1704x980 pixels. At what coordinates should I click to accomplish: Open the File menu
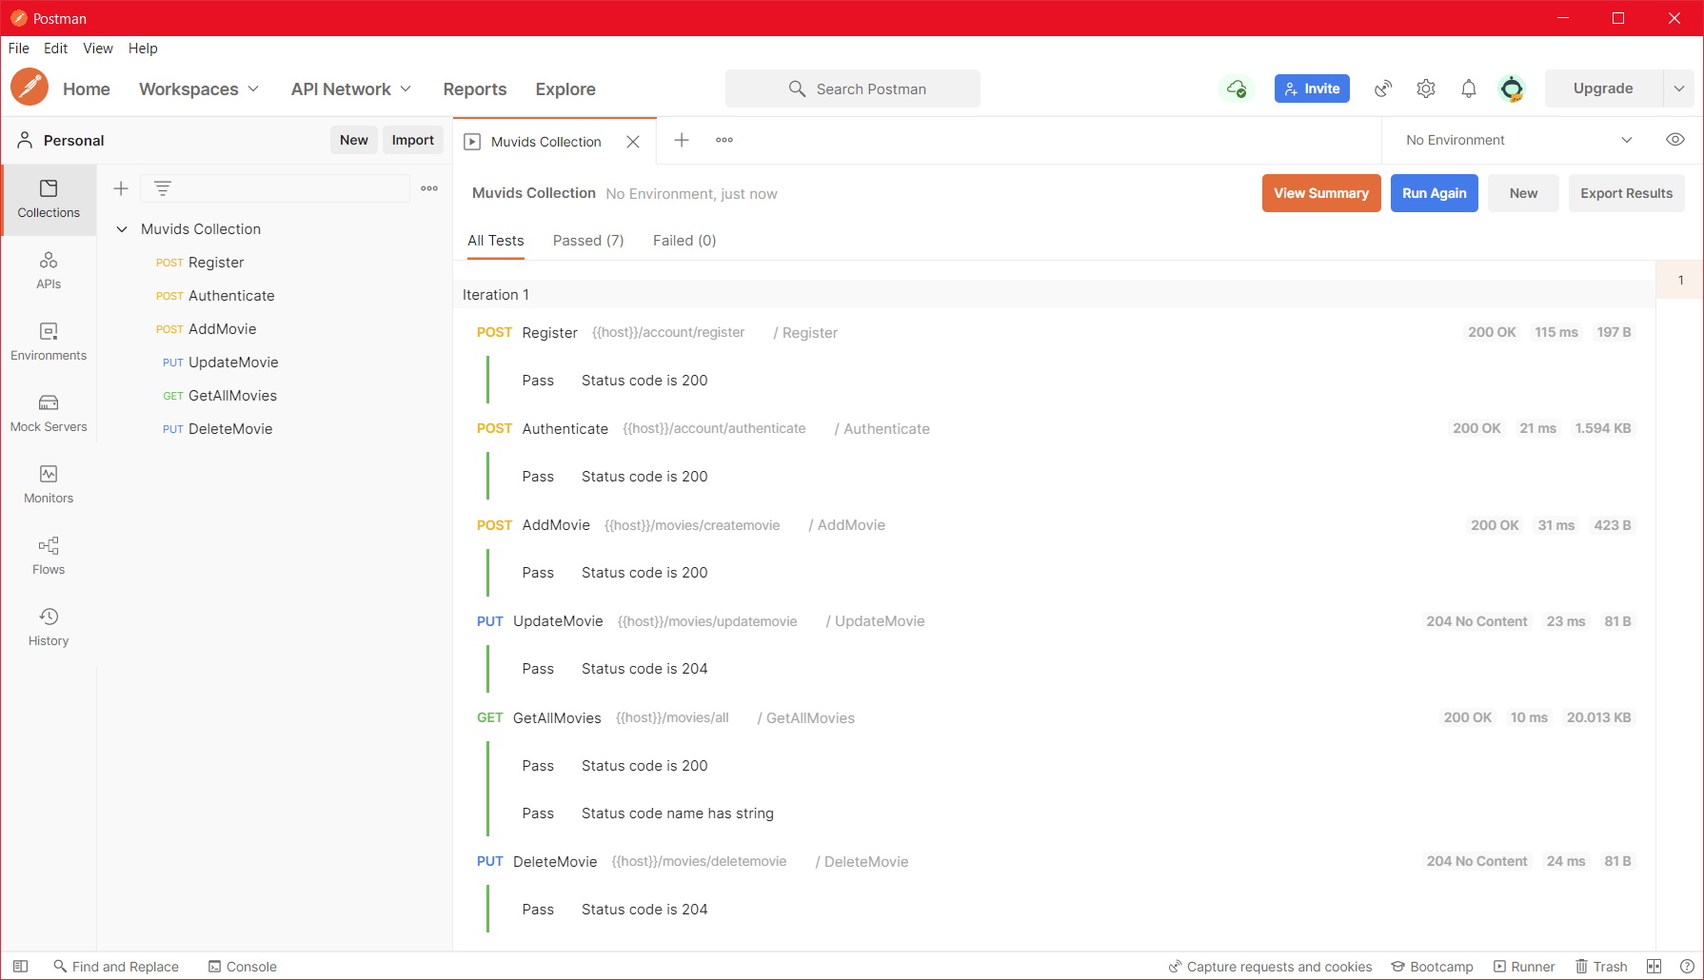point(19,49)
